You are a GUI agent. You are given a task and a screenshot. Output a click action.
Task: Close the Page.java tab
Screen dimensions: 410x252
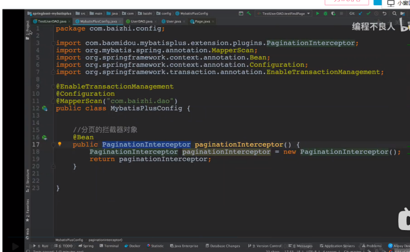coord(213,21)
